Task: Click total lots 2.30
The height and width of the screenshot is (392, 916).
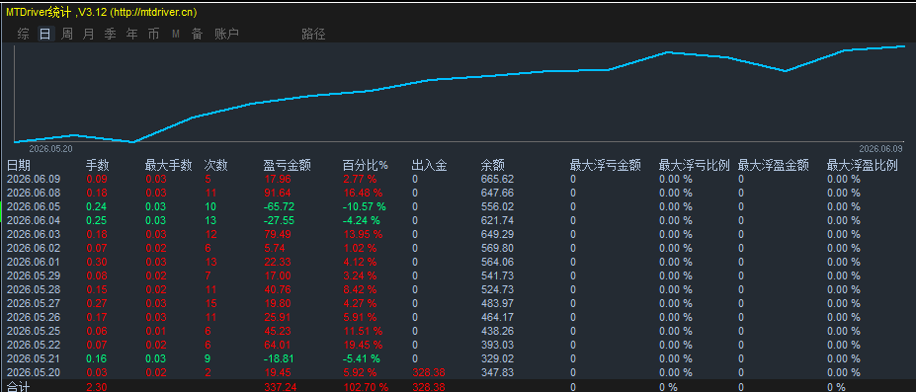Action: point(96,387)
